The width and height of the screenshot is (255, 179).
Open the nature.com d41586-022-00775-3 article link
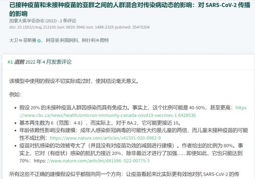click(100, 161)
